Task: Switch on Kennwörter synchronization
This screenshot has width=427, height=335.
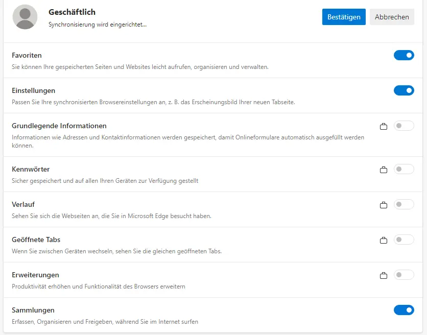Action: click(404, 169)
